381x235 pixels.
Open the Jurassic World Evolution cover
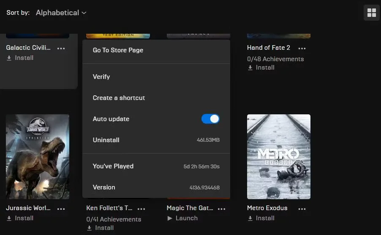click(38, 157)
